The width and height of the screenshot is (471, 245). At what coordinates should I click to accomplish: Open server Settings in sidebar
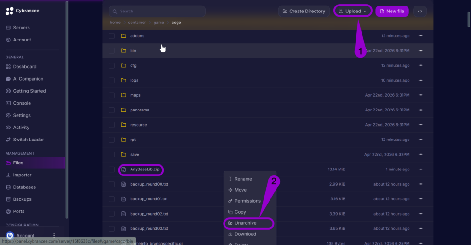[18, 116]
